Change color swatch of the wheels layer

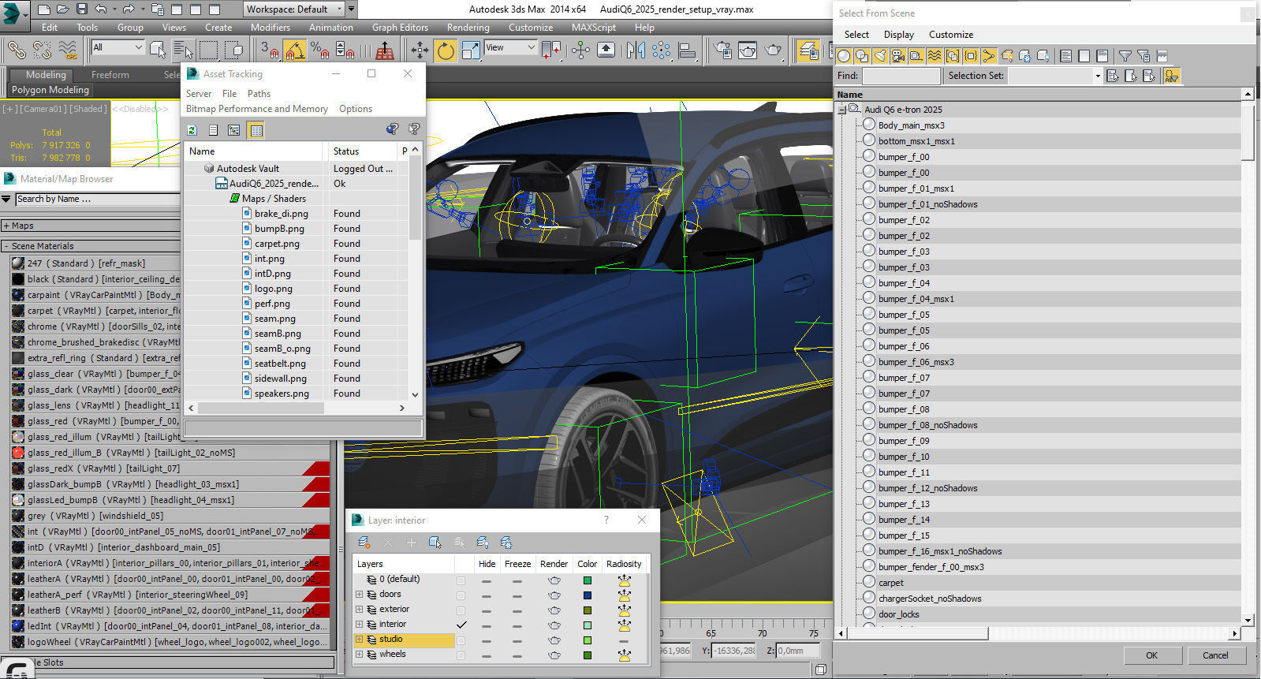[588, 655]
